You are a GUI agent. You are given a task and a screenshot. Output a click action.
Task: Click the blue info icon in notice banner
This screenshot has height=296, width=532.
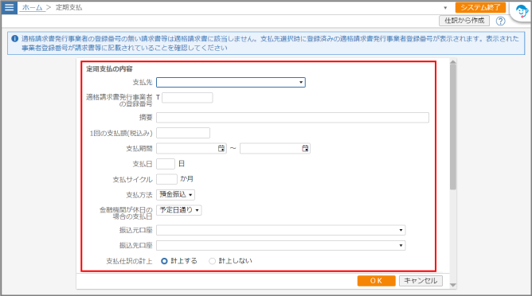point(14,39)
